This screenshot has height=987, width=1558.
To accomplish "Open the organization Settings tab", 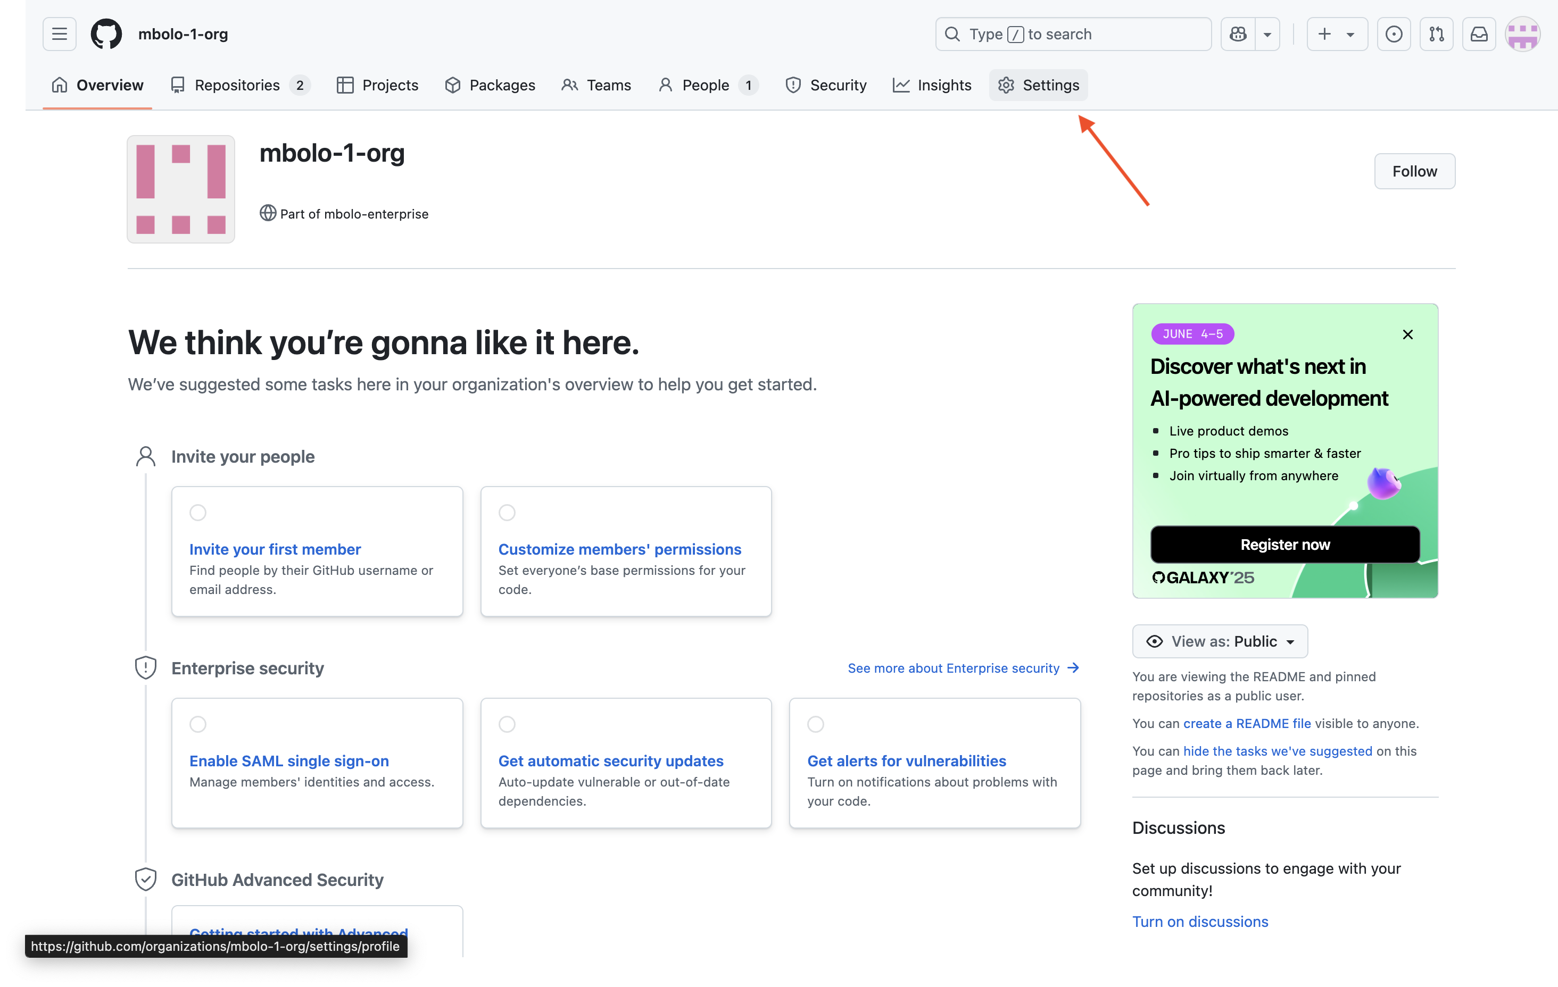I will [1039, 85].
